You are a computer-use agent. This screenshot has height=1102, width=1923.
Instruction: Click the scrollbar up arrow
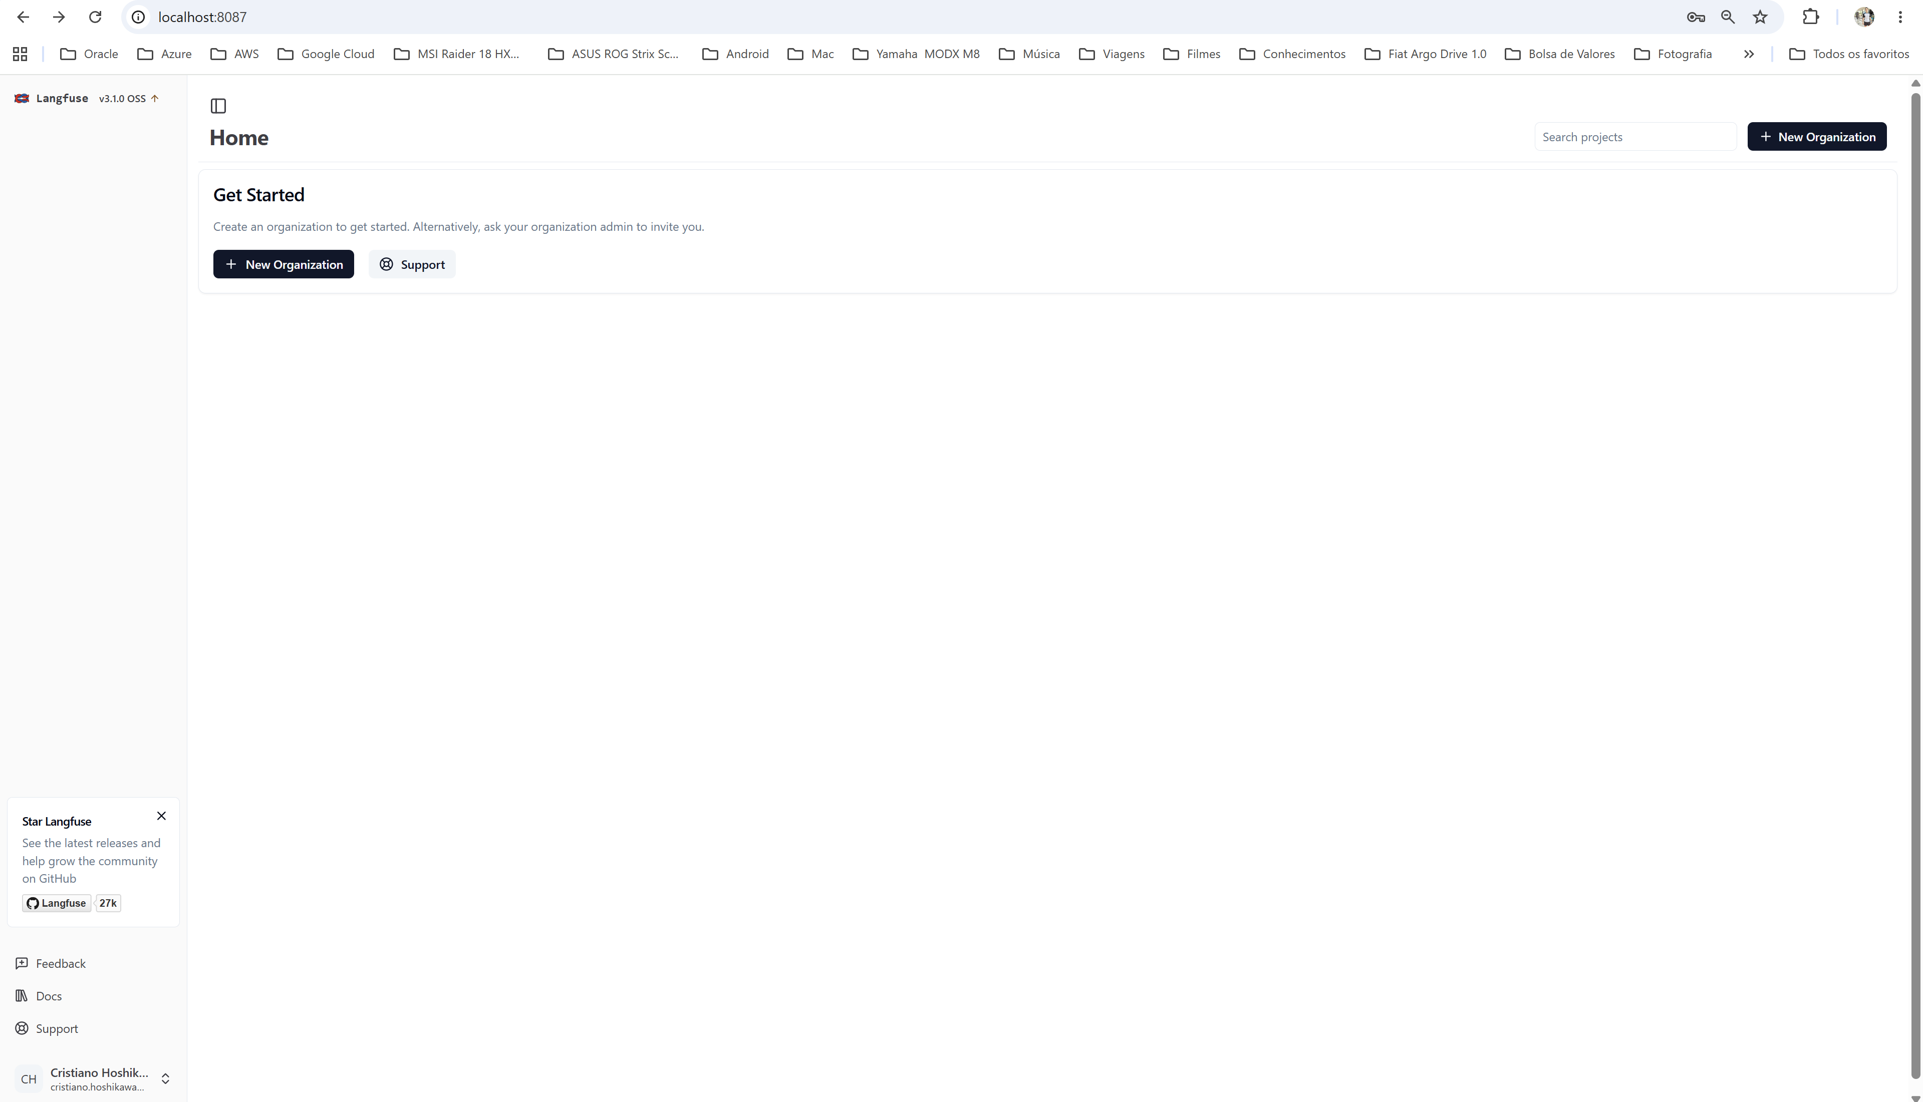pos(1915,83)
